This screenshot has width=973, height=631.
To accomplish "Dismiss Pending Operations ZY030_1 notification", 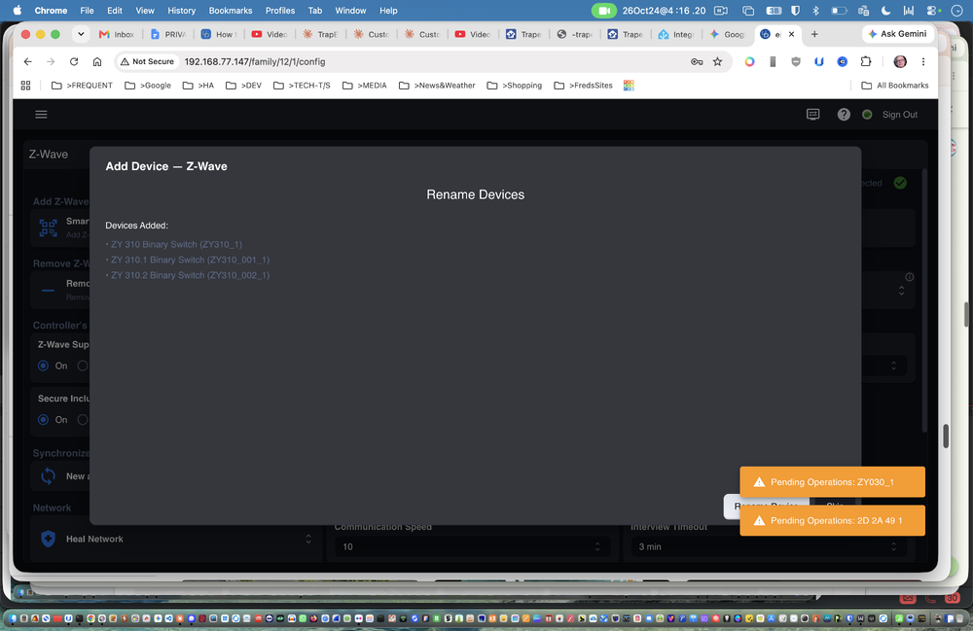I will point(832,481).
